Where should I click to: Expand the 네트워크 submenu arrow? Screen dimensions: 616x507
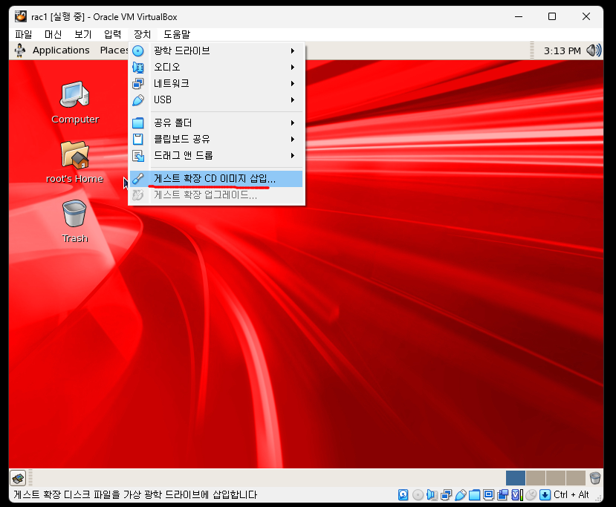(293, 84)
